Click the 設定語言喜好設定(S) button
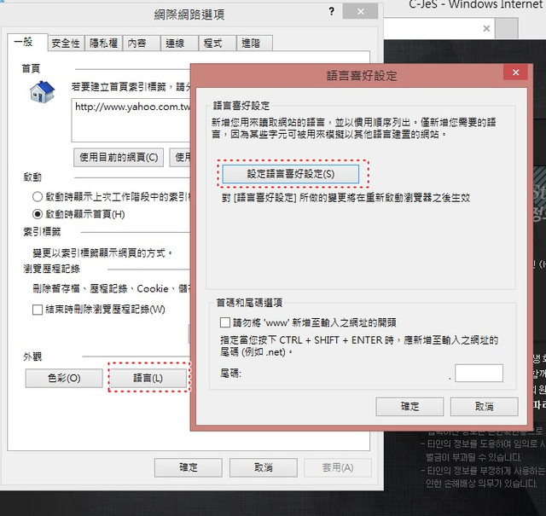The width and height of the screenshot is (546, 516). (291, 174)
